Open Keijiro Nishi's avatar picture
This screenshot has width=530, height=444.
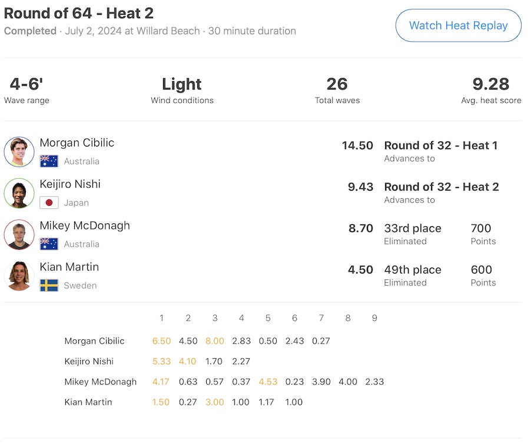point(19,193)
